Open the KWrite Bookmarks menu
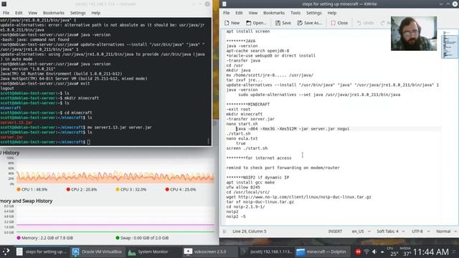Image resolution: width=459 pixels, height=258 pixels. pos(274,13)
